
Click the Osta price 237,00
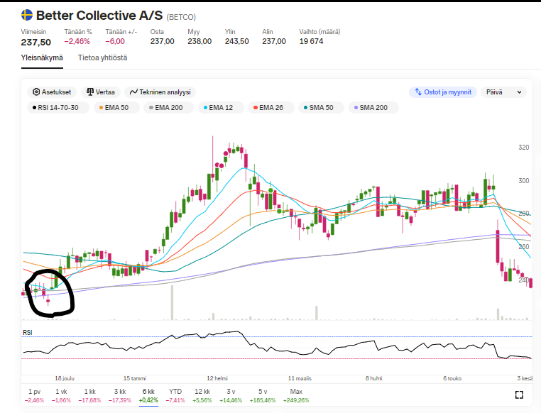(x=162, y=41)
